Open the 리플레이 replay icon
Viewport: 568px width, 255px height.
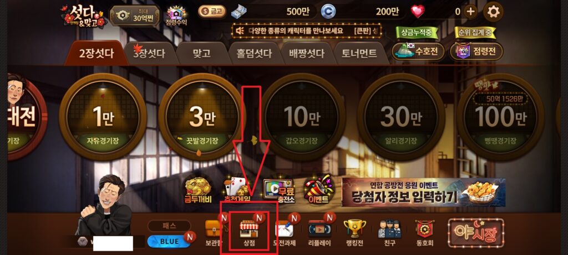[x=320, y=233]
